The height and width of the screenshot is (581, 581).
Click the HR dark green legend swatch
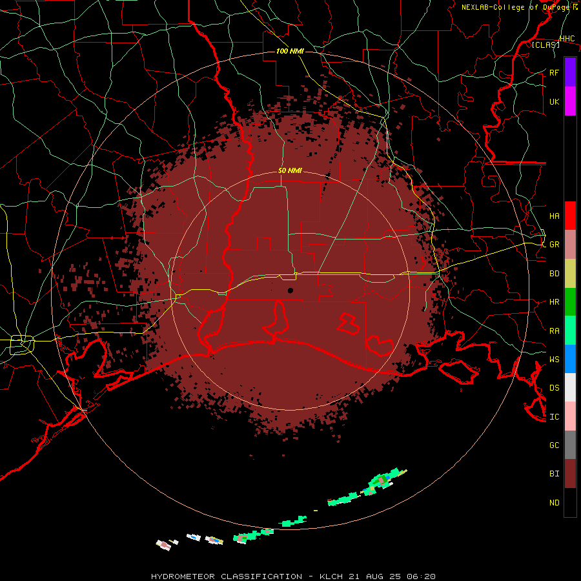[570, 302]
